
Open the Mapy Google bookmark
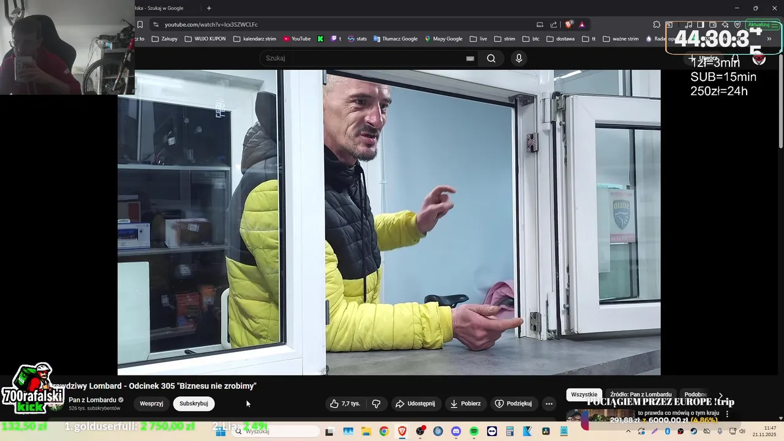point(443,39)
